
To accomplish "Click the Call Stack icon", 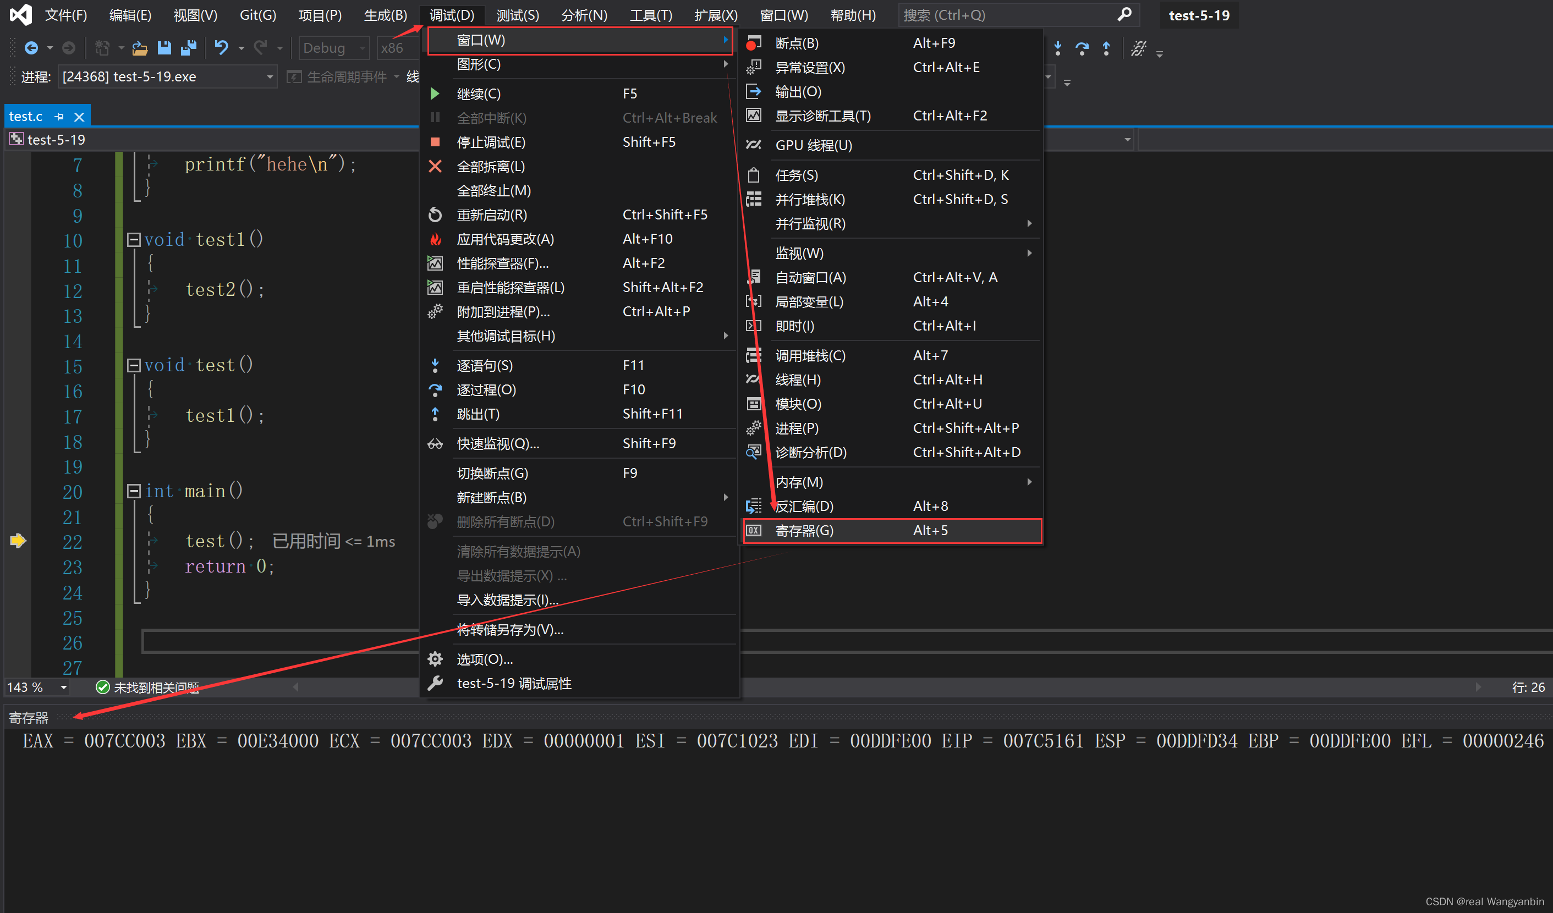I will [x=753, y=355].
